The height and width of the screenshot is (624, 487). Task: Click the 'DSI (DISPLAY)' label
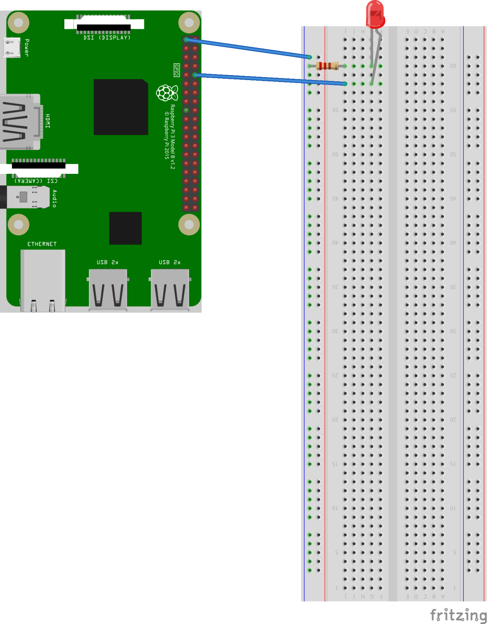(107, 38)
